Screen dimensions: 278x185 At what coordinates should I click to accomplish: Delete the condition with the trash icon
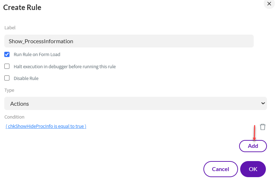pyautogui.click(x=263, y=127)
